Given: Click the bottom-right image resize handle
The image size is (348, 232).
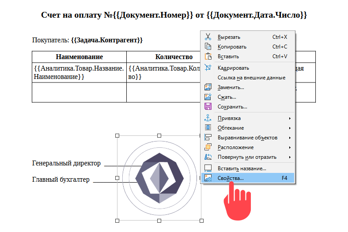Looking at the screenshot, I should pyautogui.click(x=201, y=221).
